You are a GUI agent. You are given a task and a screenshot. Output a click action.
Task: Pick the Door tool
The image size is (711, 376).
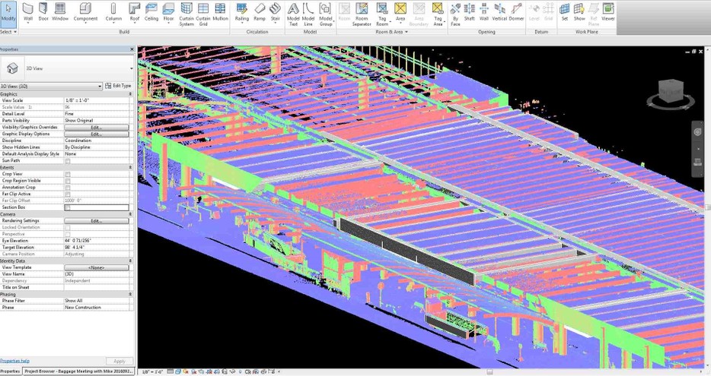coord(43,13)
